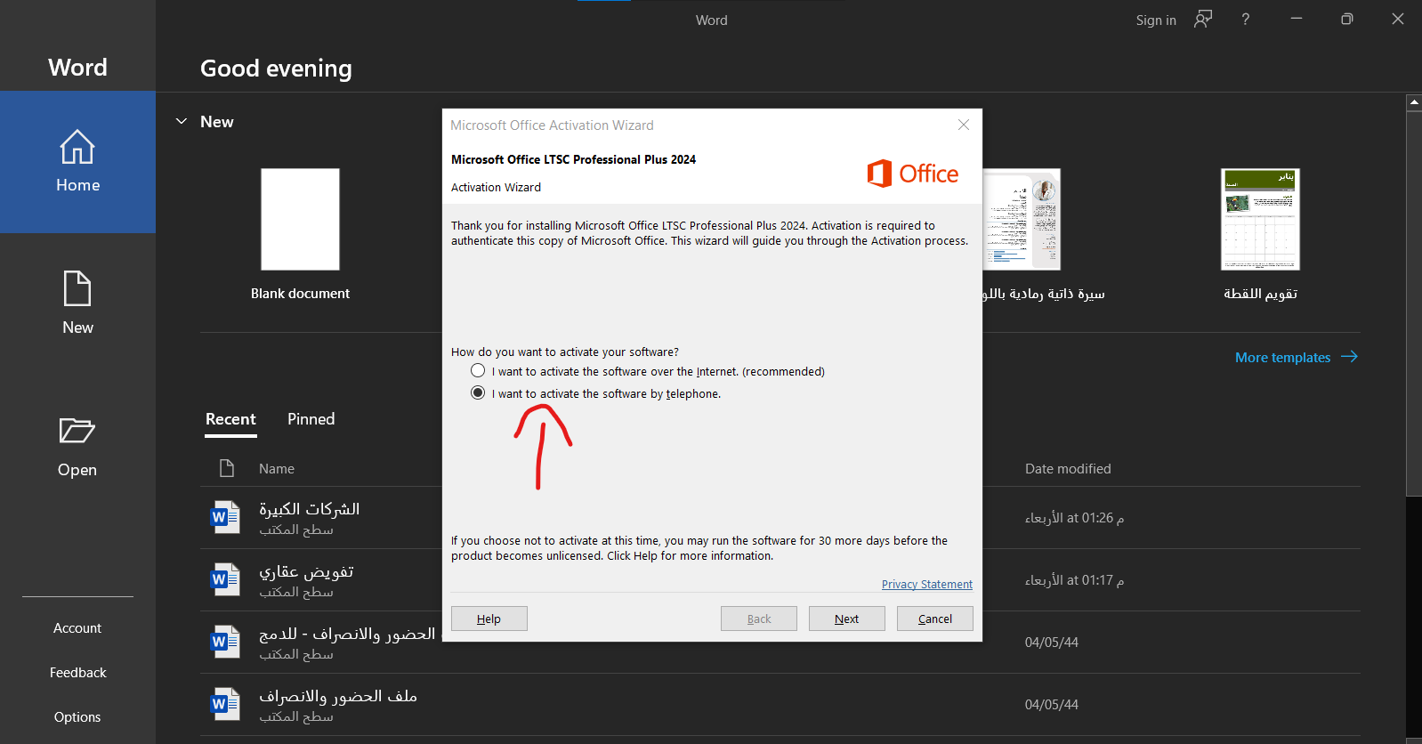Open the Privacy Statement link
The image size is (1422, 744).
[x=926, y=585]
